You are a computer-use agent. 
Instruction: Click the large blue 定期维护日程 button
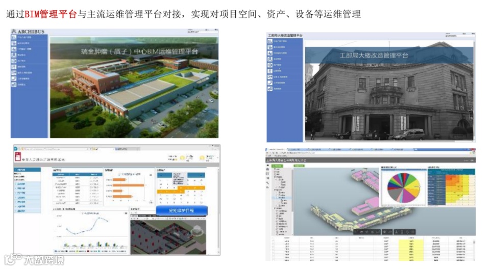coord(182,210)
